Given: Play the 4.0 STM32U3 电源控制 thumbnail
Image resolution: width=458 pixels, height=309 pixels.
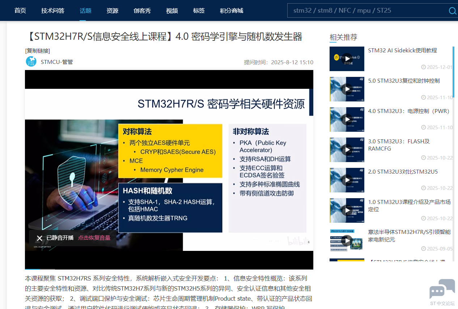Looking at the screenshot, I should pos(347,119).
